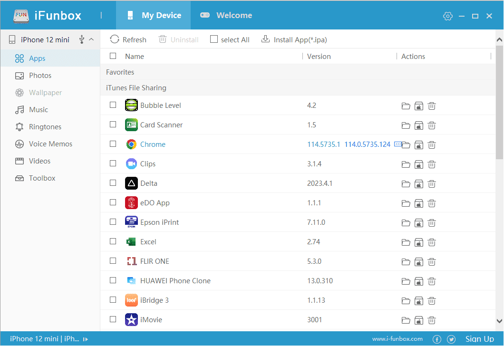The height and width of the screenshot is (346, 504).
Task: Open the Twitter icon in footer
Action: (x=451, y=339)
